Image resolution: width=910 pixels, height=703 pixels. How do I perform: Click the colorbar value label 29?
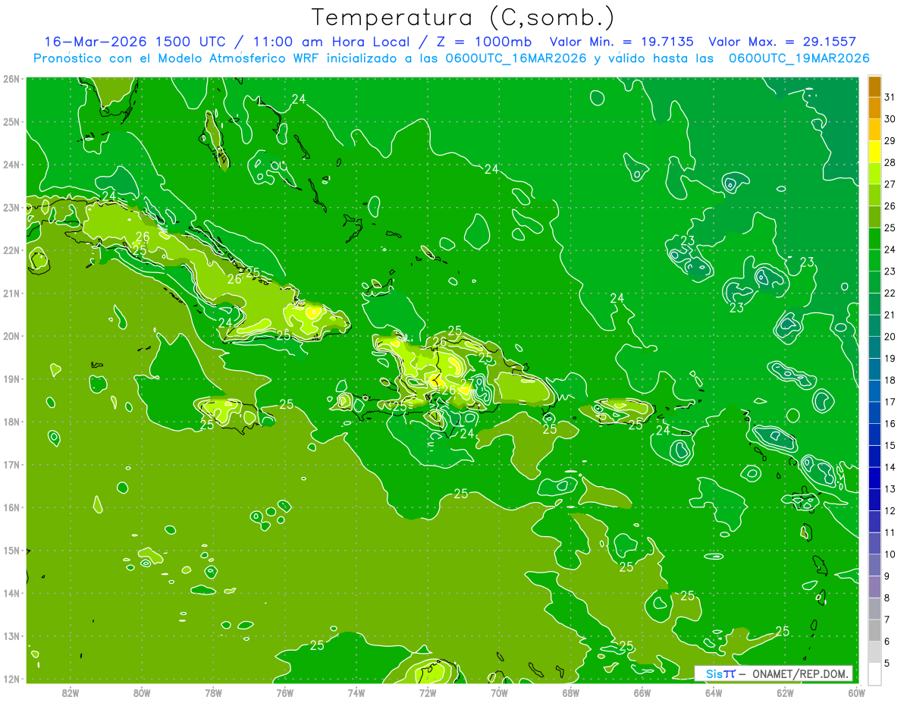(890, 141)
